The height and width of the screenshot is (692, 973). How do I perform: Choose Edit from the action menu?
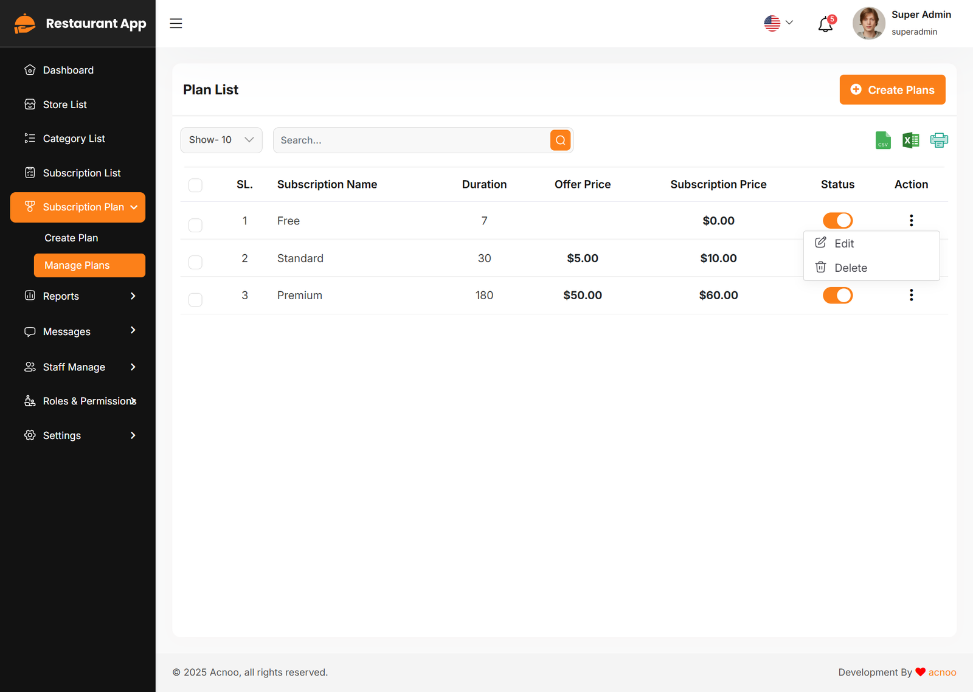(843, 244)
